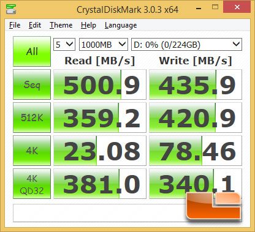Click the Read [MB/s] column header
This screenshot has height=232, width=255.
100,61
